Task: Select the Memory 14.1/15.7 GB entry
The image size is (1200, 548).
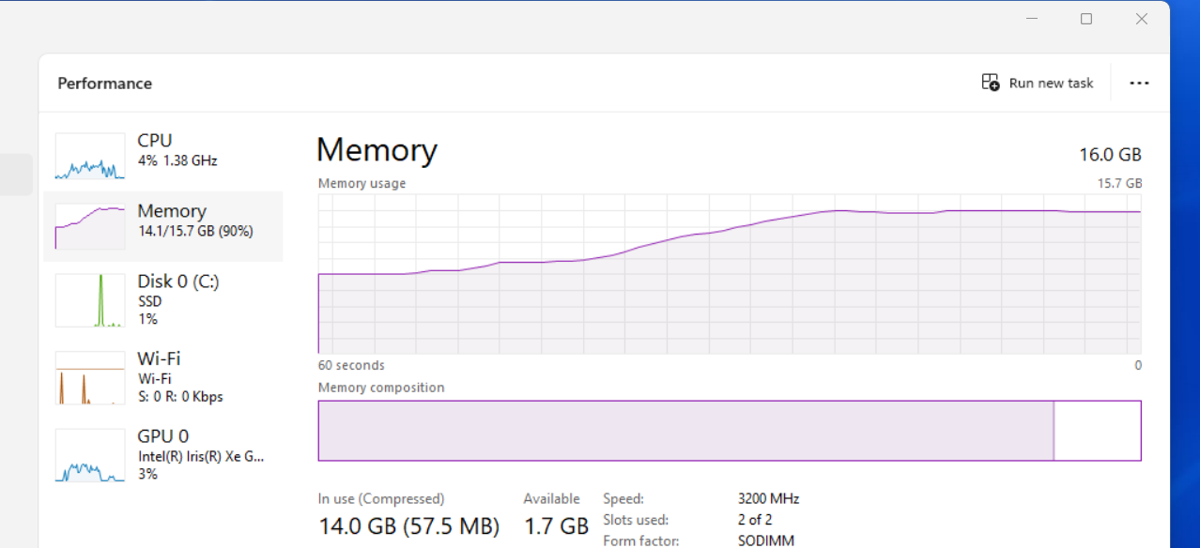Action: coord(194,221)
